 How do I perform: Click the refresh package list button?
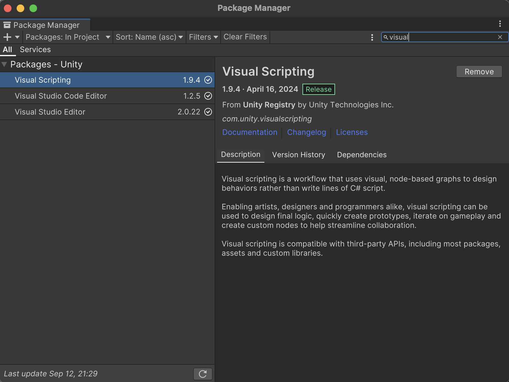(x=203, y=374)
